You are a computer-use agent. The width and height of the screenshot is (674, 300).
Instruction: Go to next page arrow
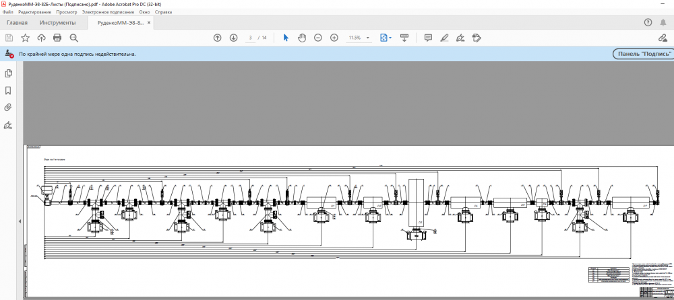233,38
